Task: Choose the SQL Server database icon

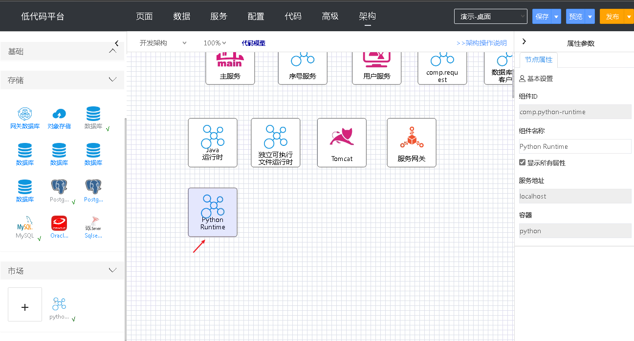Action: pos(93,223)
